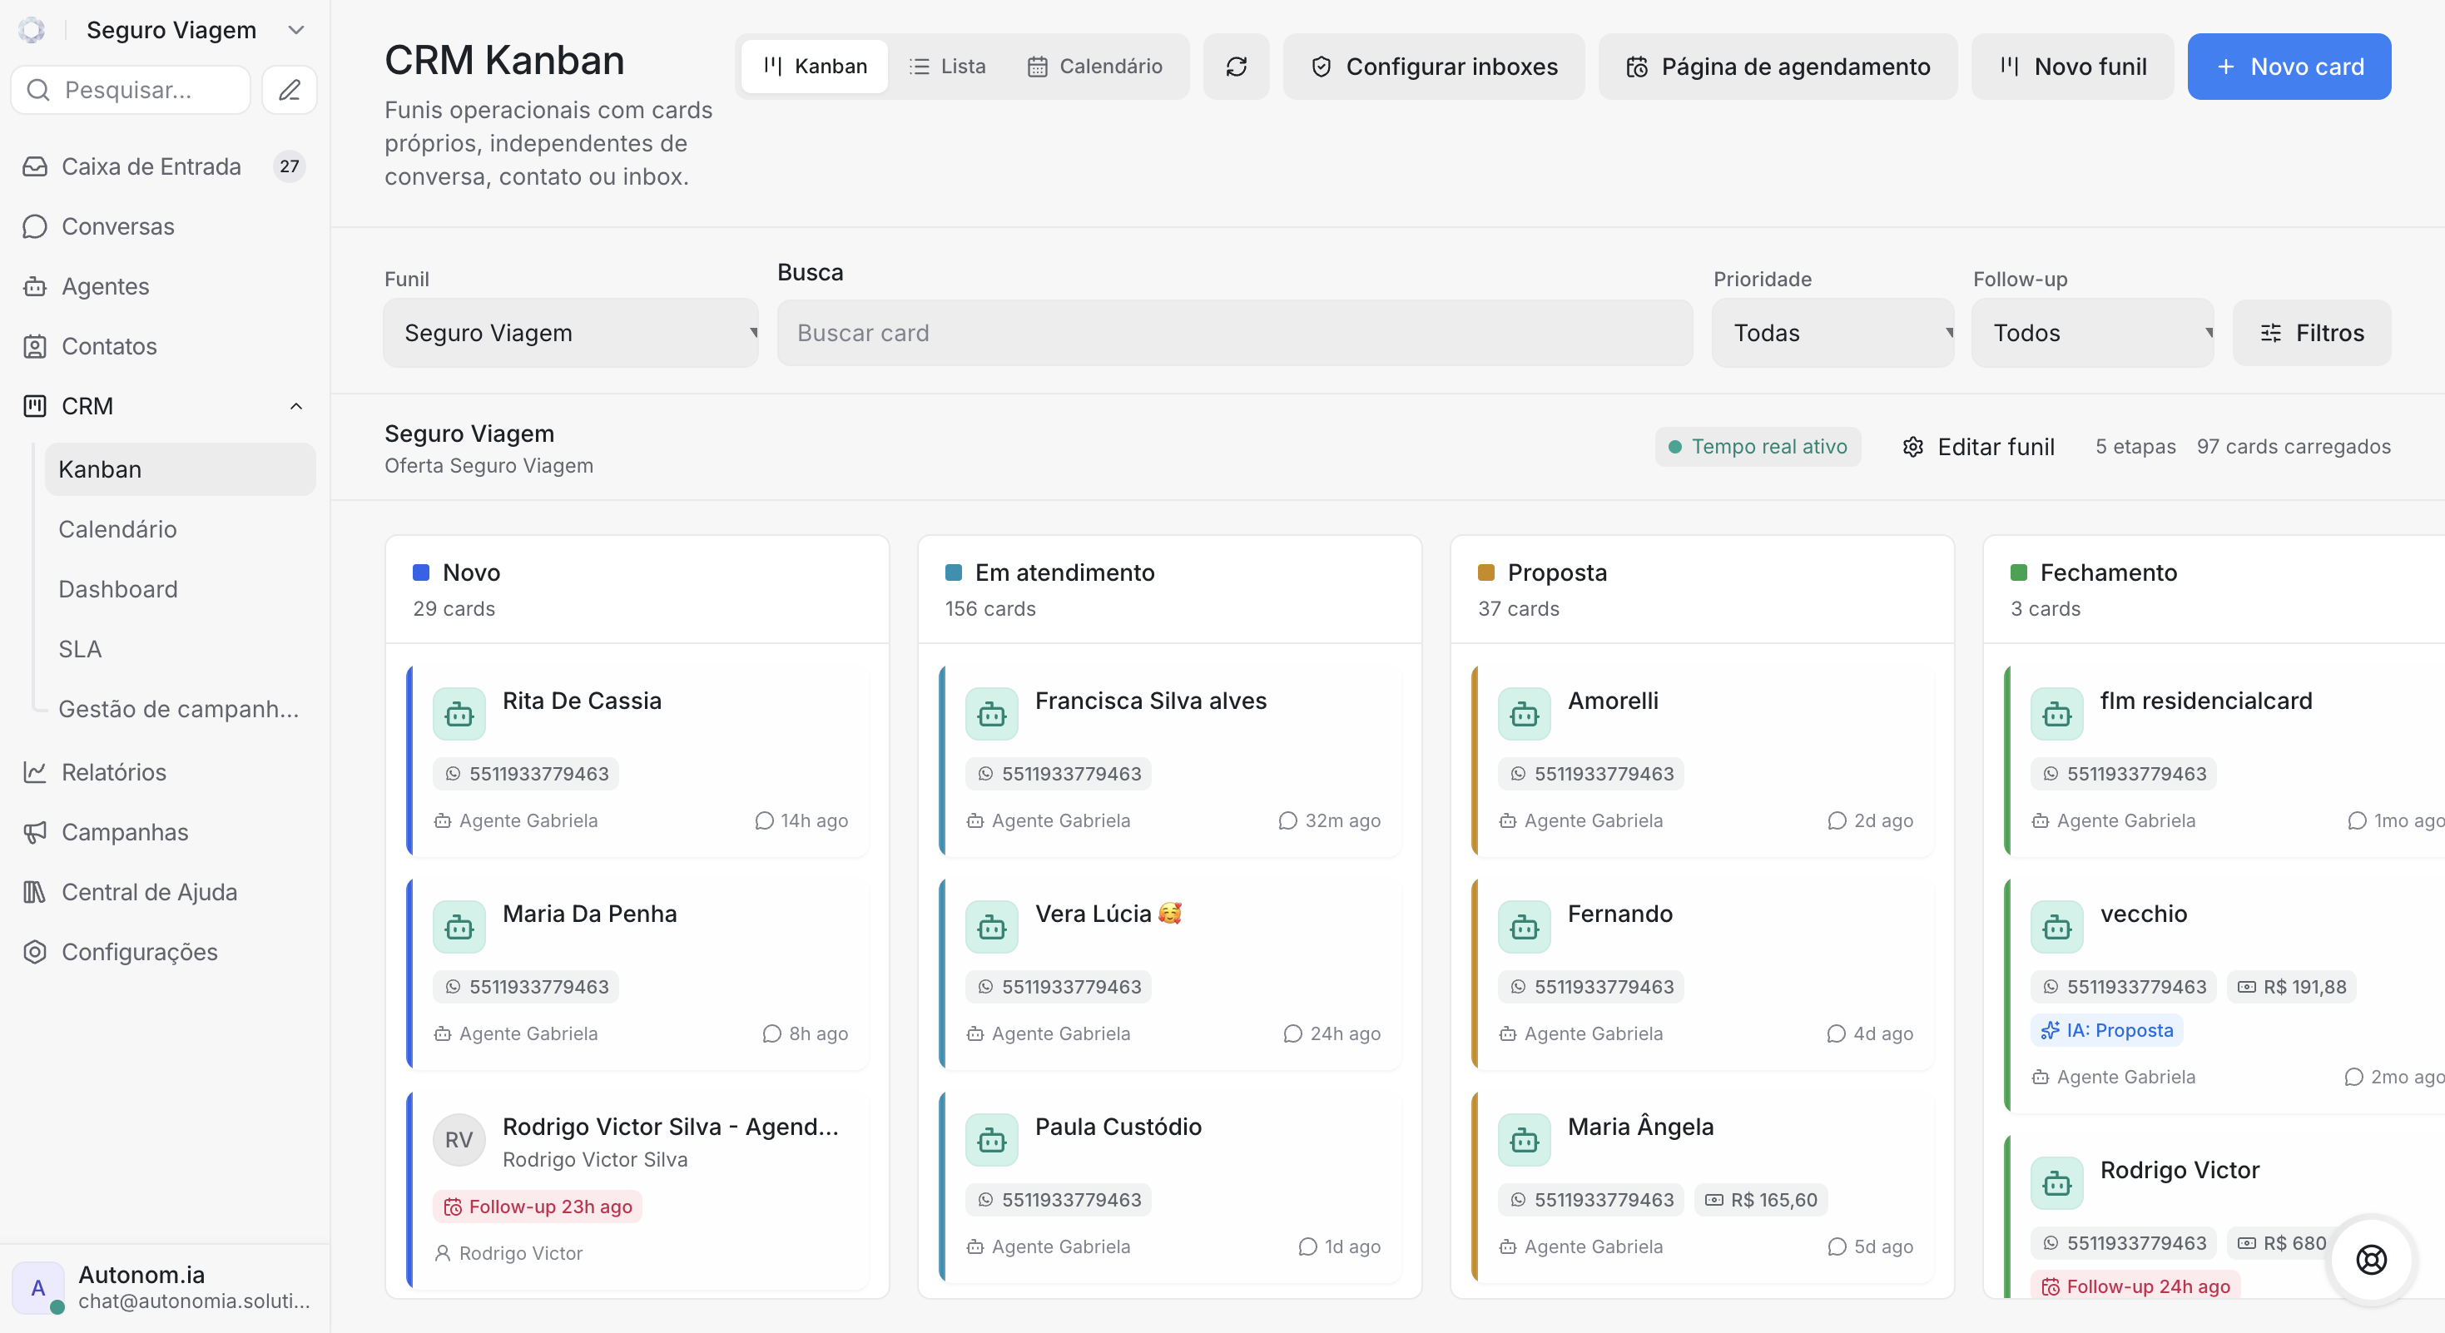Click the bot avatar on vecchio card

click(2056, 927)
